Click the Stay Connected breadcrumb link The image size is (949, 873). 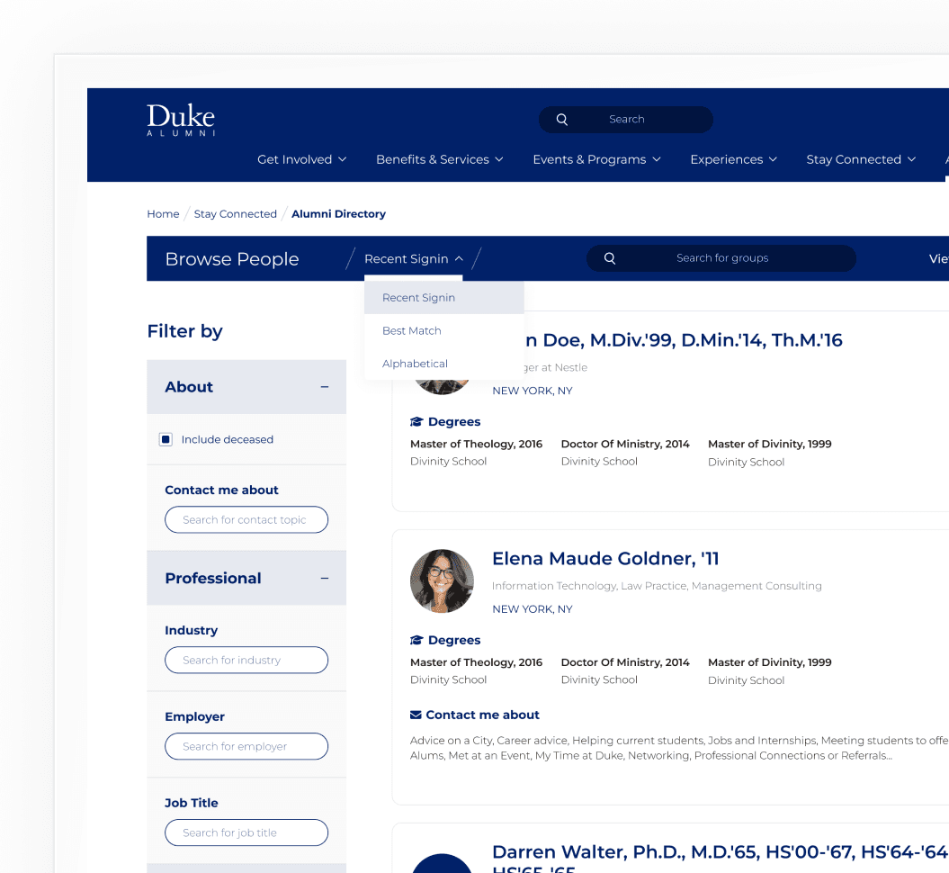tap(235, 213)
